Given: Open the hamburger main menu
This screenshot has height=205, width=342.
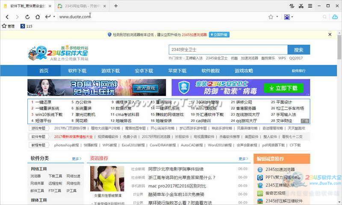Looking at the screenshot, I should [x=310, y=6].
